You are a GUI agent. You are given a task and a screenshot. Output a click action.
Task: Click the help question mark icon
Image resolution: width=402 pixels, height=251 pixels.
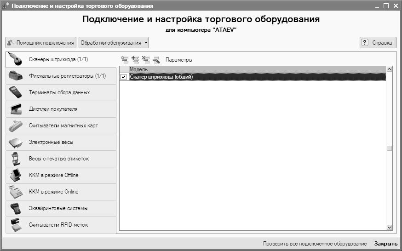(365, 43)
